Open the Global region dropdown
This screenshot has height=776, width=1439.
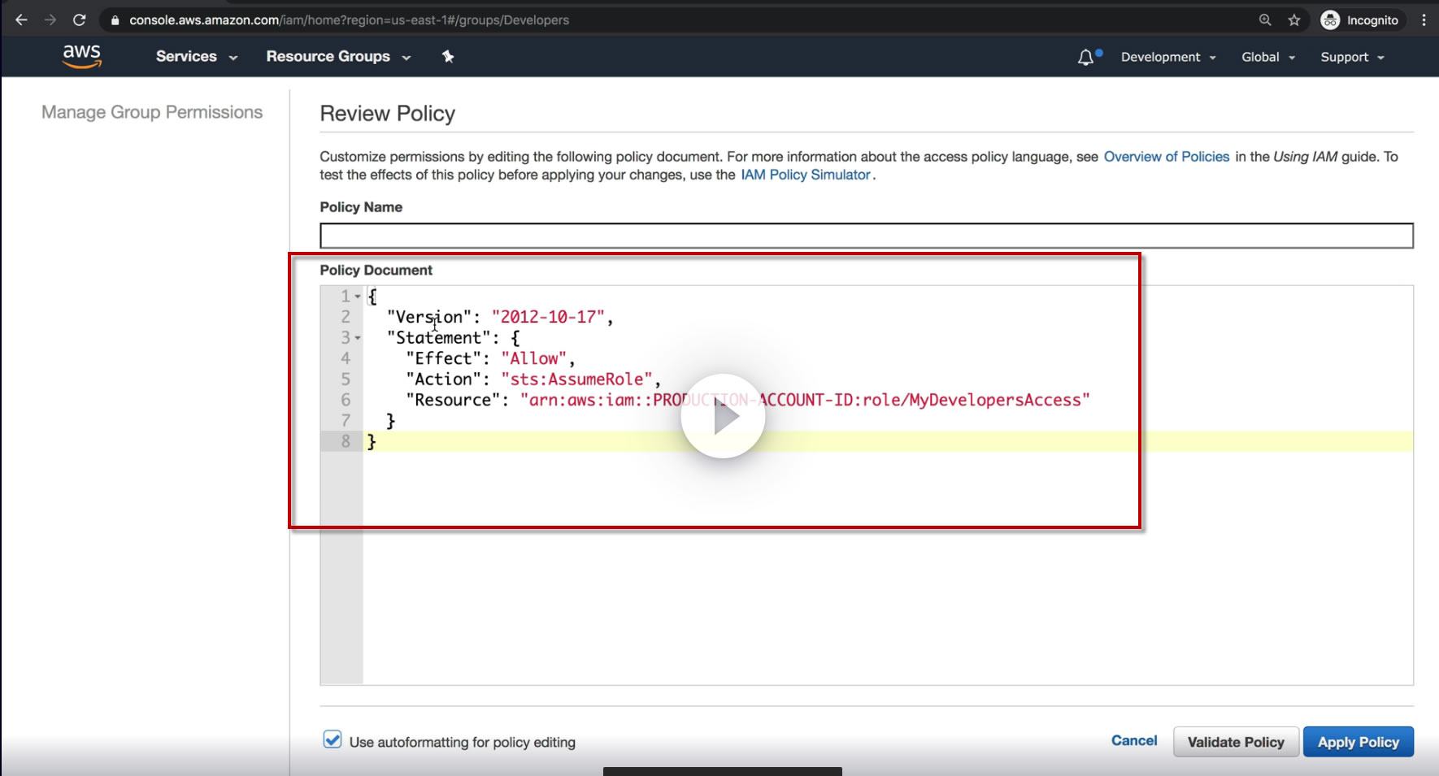(x=1268, y=57)
